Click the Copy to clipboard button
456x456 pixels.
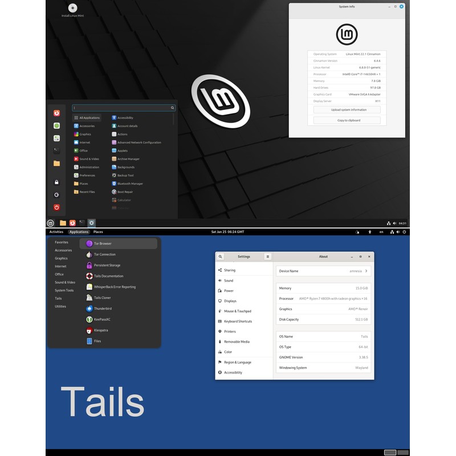tap(348, 120)
